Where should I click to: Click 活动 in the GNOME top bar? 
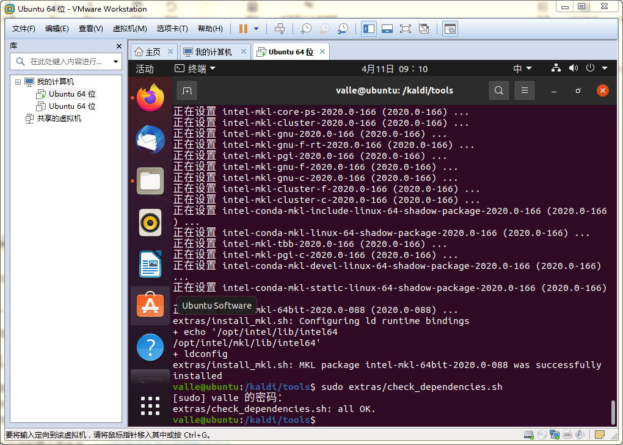pos(145,69)
